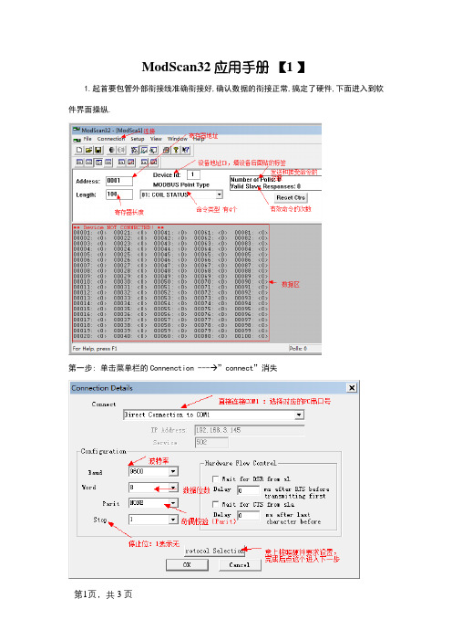Click Delay field after RTS before transmitting

pyautogui.click(x=249, y=490)
